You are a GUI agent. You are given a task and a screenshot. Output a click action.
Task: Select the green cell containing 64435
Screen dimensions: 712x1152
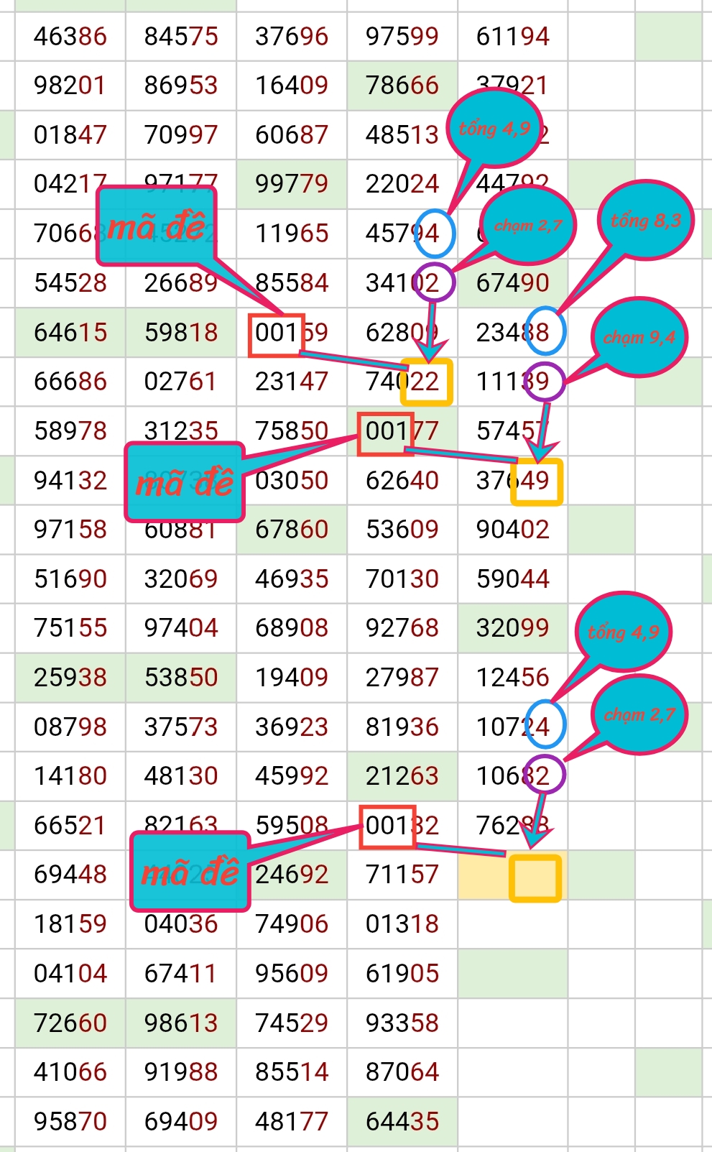point(402,1121)
